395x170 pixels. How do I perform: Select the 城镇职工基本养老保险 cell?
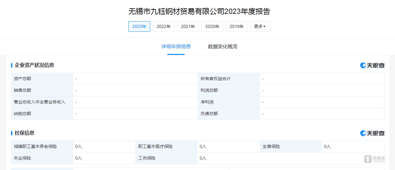tap(35, 146)
